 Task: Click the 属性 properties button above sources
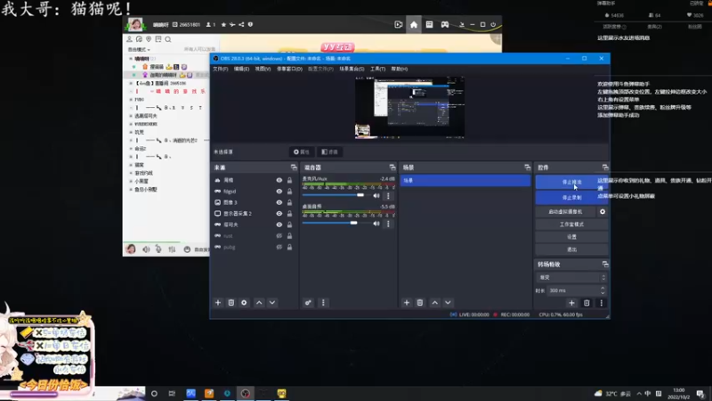click(x=302, y=151)
